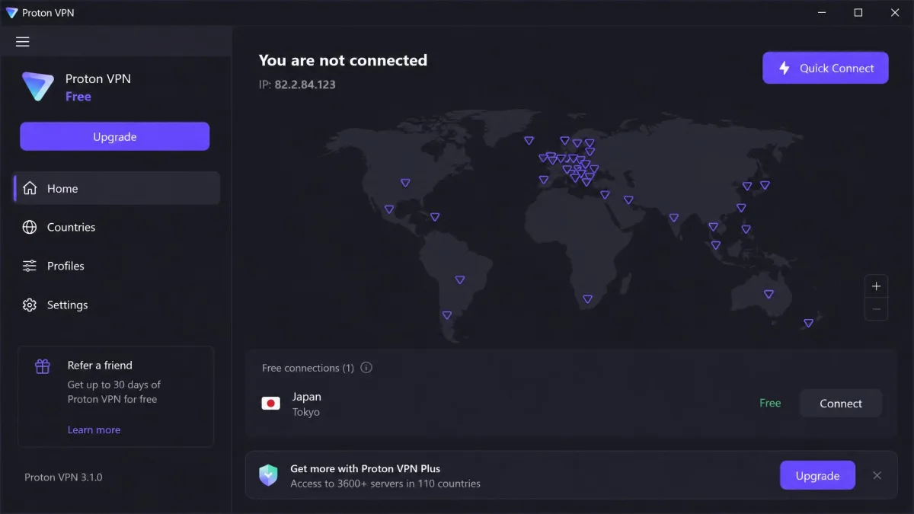914x514 pixels.
Task: Click the title bar Proton VPN icon
Action: click(x=11, y=13)
